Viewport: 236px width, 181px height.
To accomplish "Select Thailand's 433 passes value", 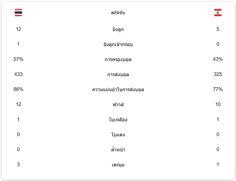I will (18, 74).
